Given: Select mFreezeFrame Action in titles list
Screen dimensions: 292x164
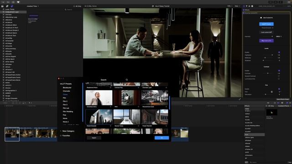Looking at the screenshot, I should coord(13,75).
